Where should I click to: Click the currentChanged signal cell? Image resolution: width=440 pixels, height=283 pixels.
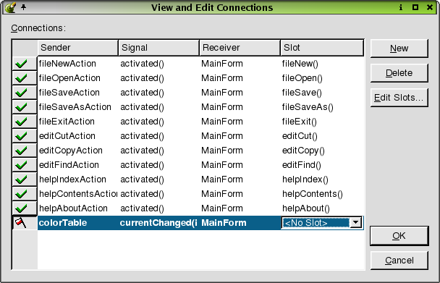[x=158, y=223]
